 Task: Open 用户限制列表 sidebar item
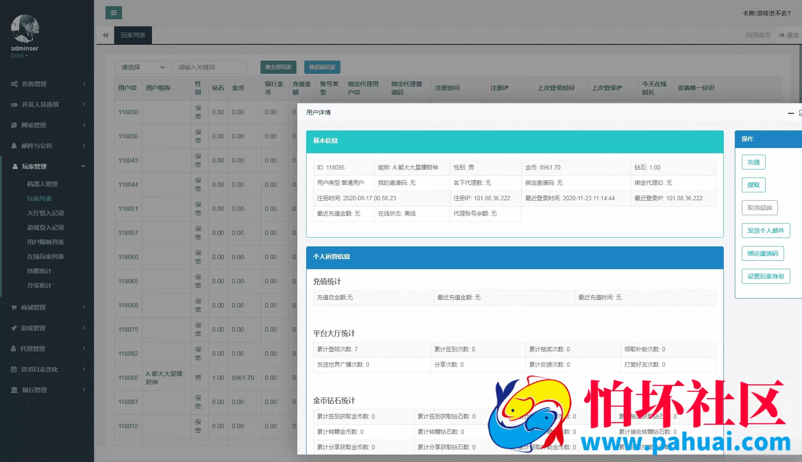click(46, 242)
